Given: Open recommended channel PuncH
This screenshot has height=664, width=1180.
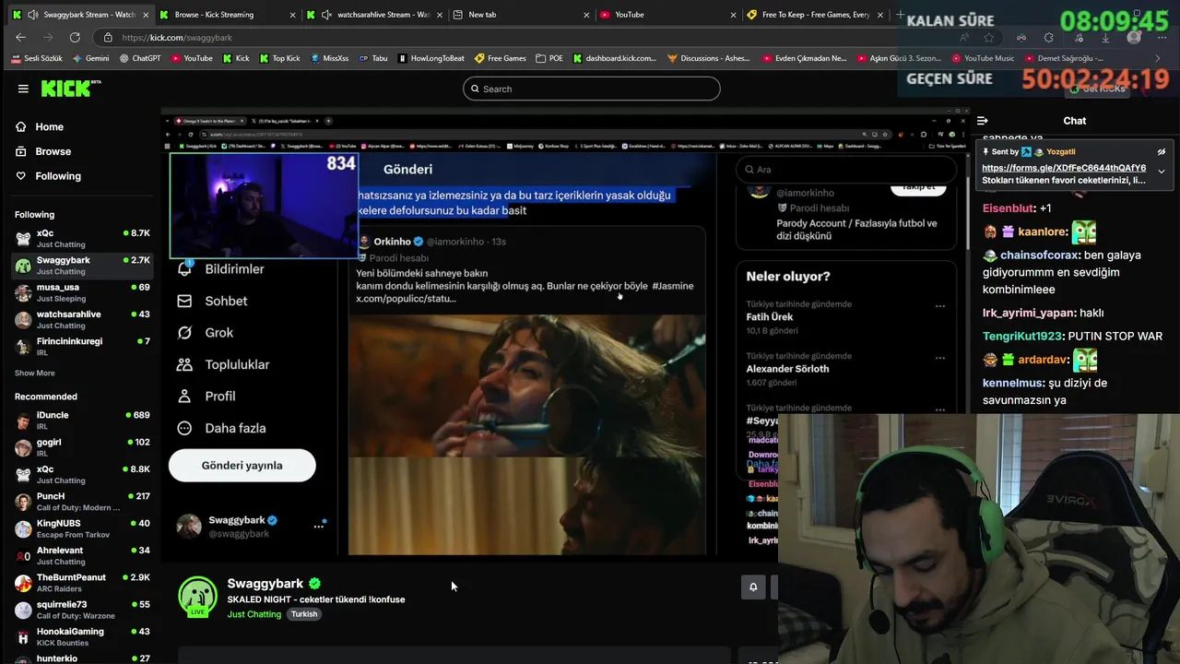Looking at the screenshot, I should (x=82, y=502).
